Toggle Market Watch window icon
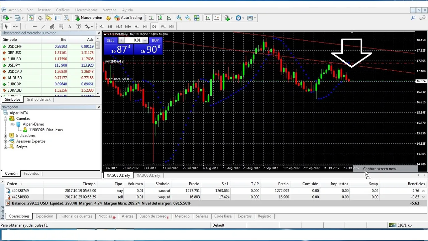This screenshot has width=428, height=241. pyautogui.click(x=31, y=18)
